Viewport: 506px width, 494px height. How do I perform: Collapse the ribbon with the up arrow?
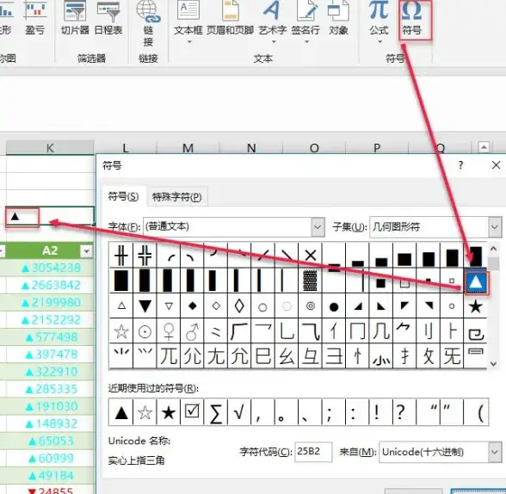click(484, 147)
